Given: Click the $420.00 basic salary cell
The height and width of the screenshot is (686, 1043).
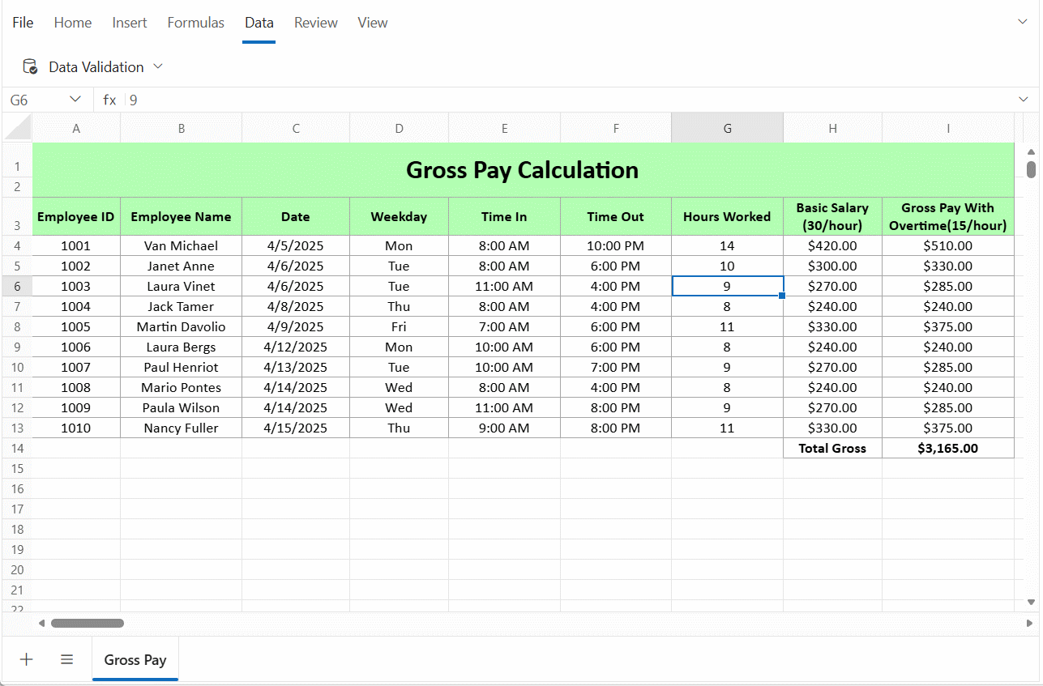Looking at the screenshot, I should pos(832,245).
